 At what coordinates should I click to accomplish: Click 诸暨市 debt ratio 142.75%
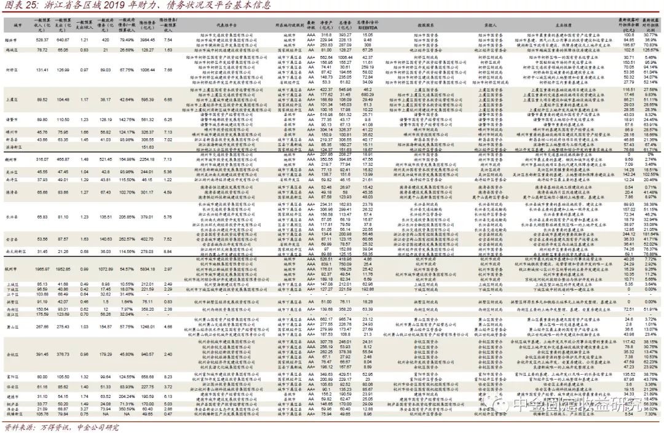127,120
